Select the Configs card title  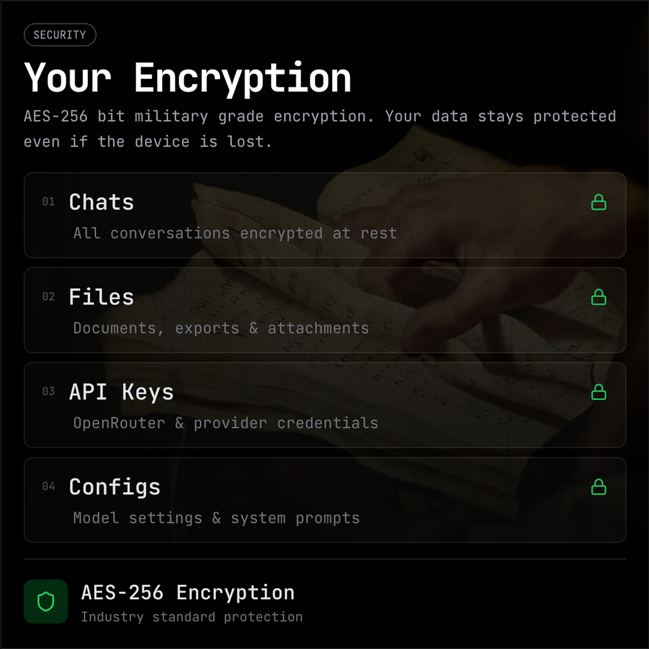point(115,487)
